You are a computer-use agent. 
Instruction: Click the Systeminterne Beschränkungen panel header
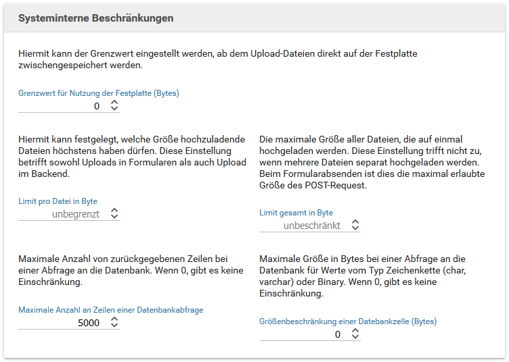pos(255,18)
